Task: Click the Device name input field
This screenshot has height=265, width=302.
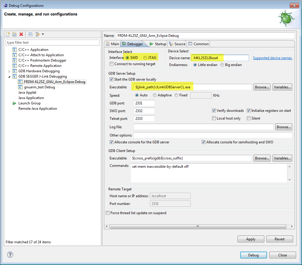Action: (220, 58)
